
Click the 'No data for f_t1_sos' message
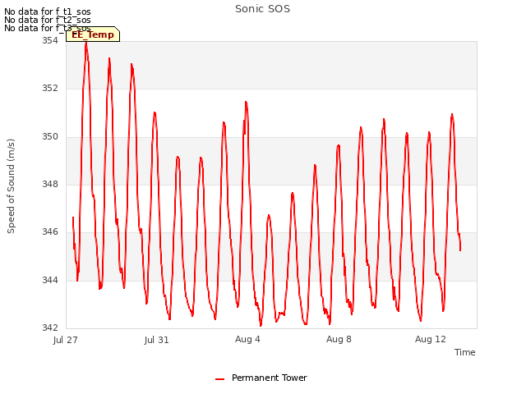[48, 11]
